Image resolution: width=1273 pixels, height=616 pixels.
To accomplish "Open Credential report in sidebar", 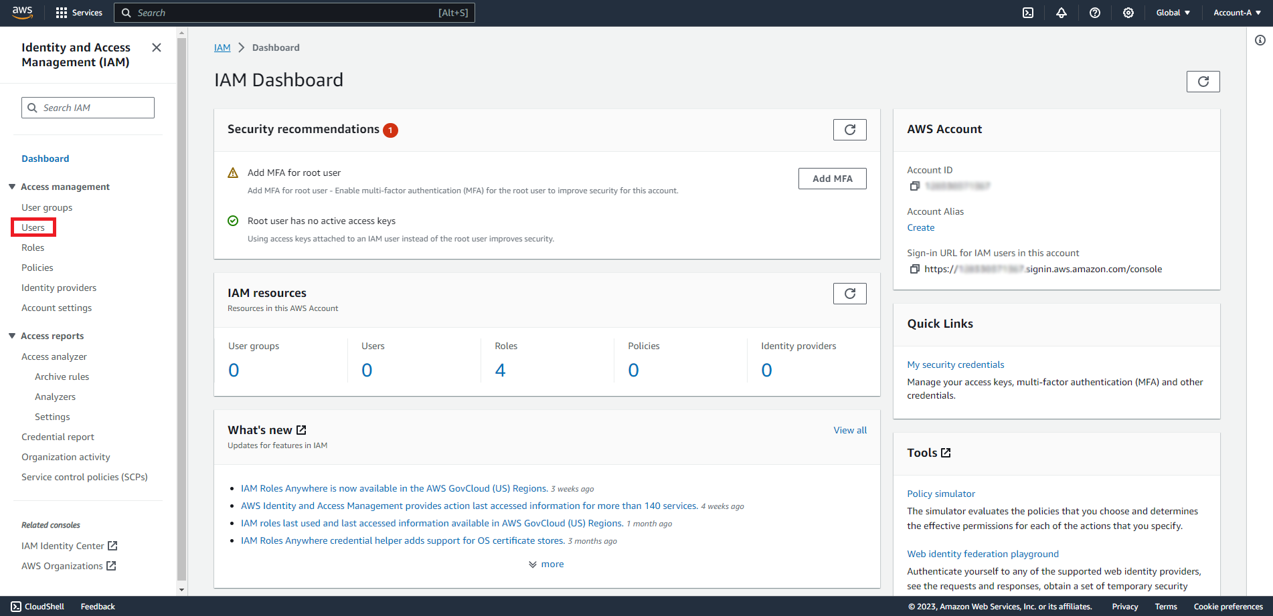I will 58,437.
